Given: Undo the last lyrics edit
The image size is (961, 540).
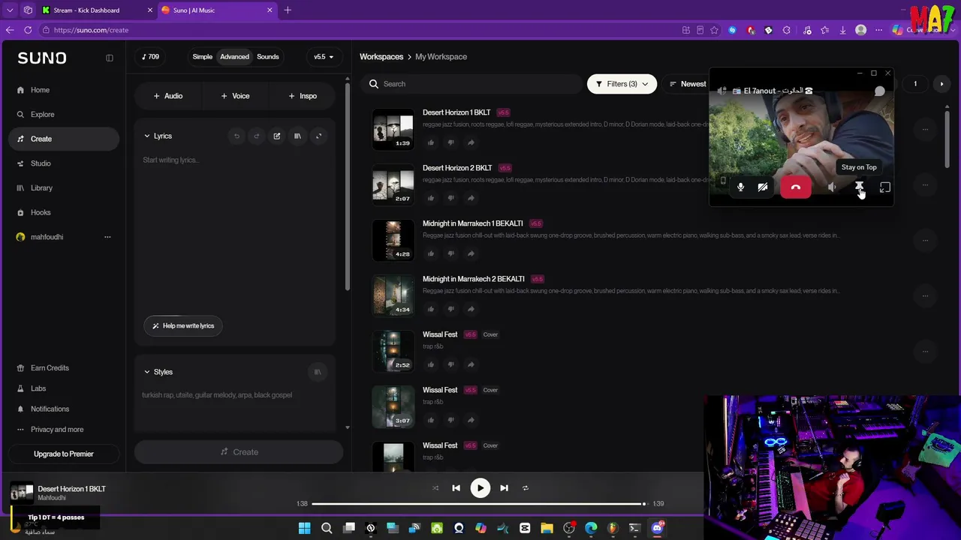Looking at the screenshot, I should (236, 136).
